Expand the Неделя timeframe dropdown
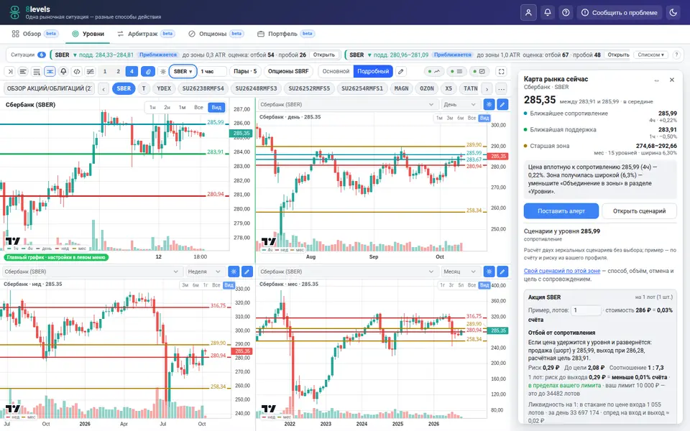The image size is (690, 431). [204, 272]
